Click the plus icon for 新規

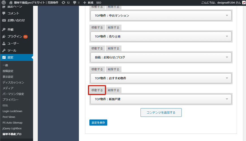coord(85,3)
